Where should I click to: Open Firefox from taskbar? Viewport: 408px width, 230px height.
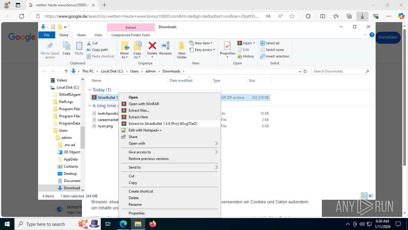coord(153,224)
